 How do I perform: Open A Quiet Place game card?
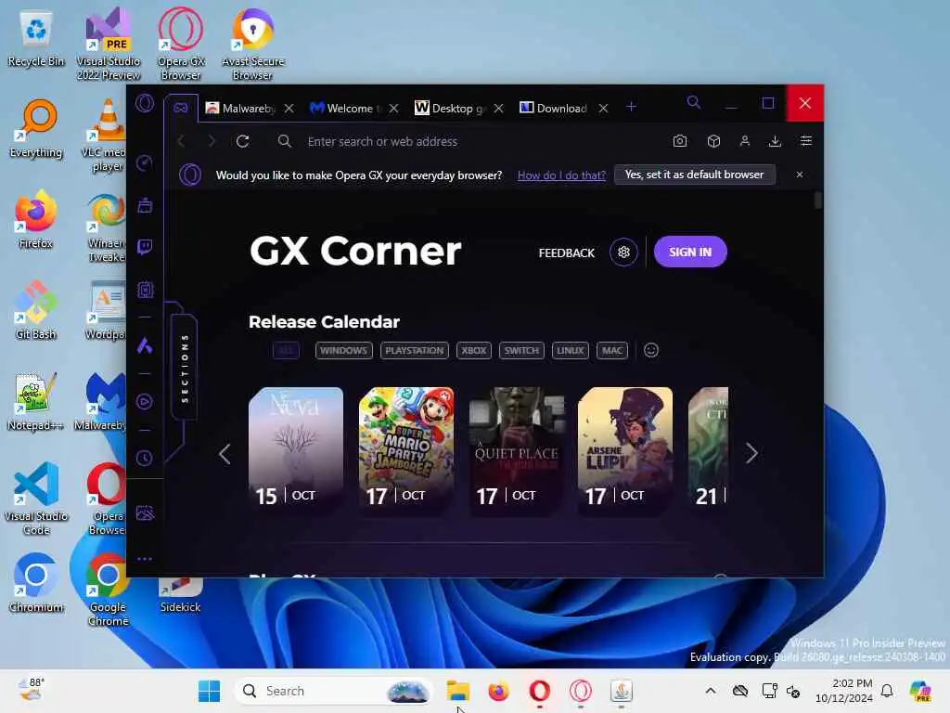516,452
